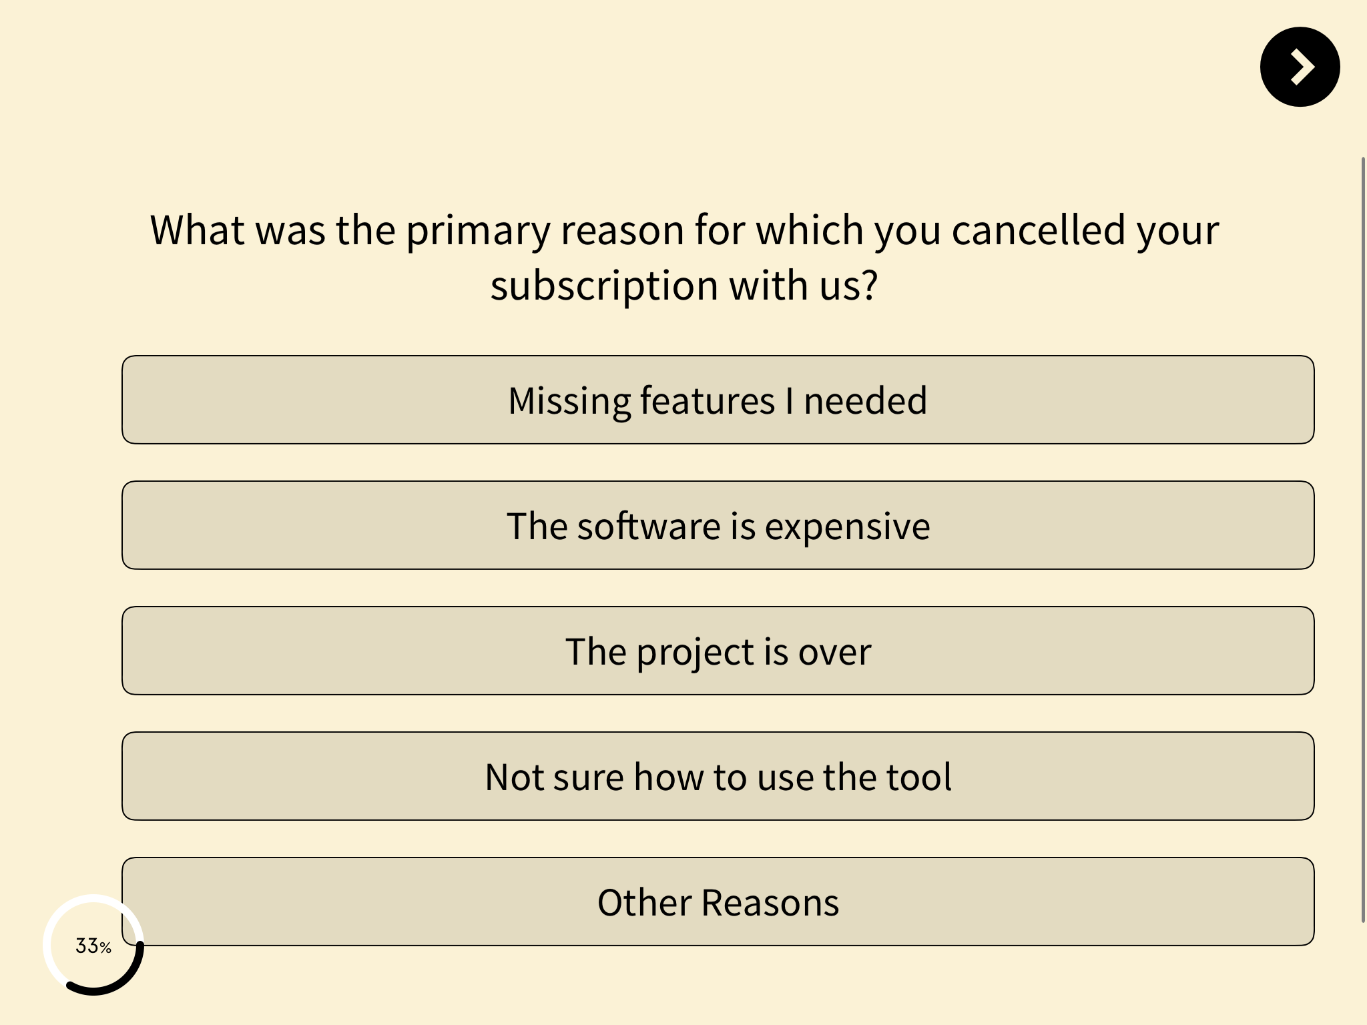1367x1025 pixels.
Task: Indicate you're unsure how to use the tool
Action: tap(718, 776)
